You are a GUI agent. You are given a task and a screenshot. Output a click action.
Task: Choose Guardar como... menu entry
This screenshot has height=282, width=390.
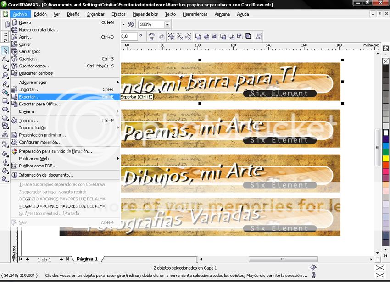tap(66, 66)
